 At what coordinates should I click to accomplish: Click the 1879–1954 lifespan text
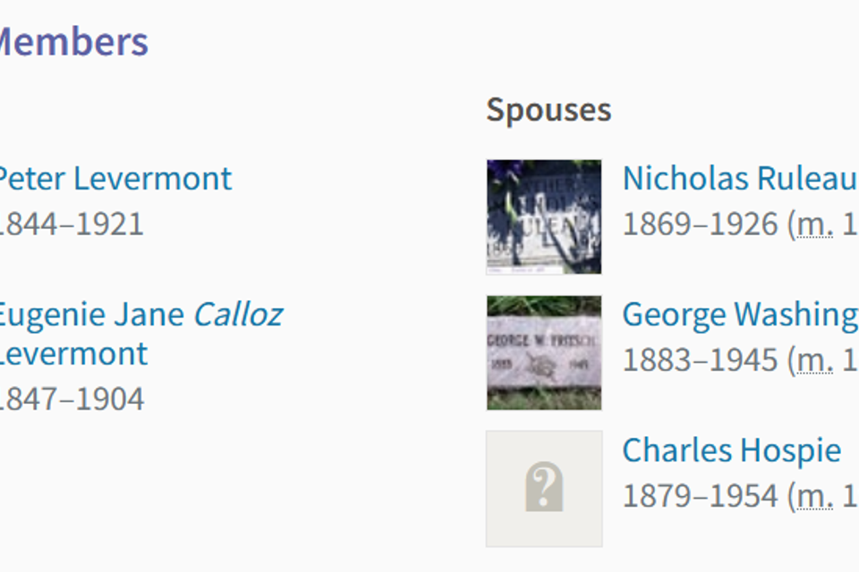click(x=700, y=496)
